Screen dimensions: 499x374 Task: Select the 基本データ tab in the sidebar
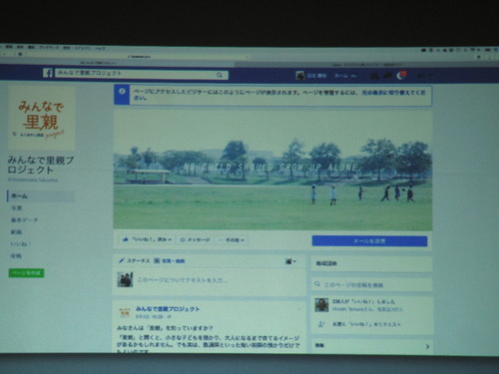[x=24, y=220]
